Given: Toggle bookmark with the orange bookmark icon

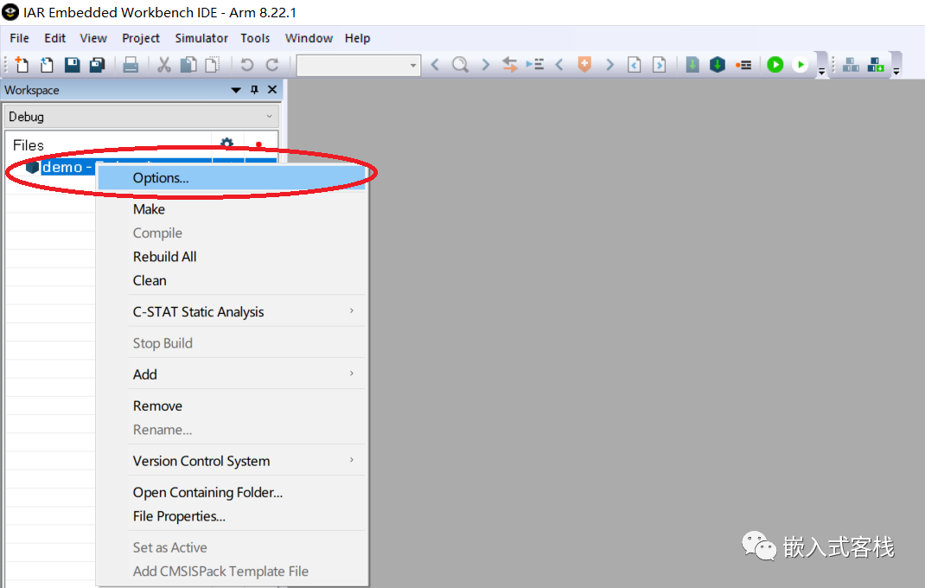Looking at the screenshot, I should pos(584,64).
